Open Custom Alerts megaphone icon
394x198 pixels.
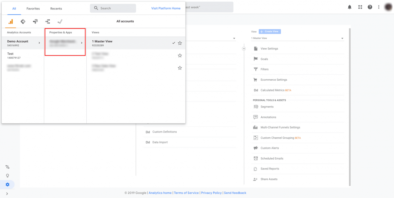point(255,148)
